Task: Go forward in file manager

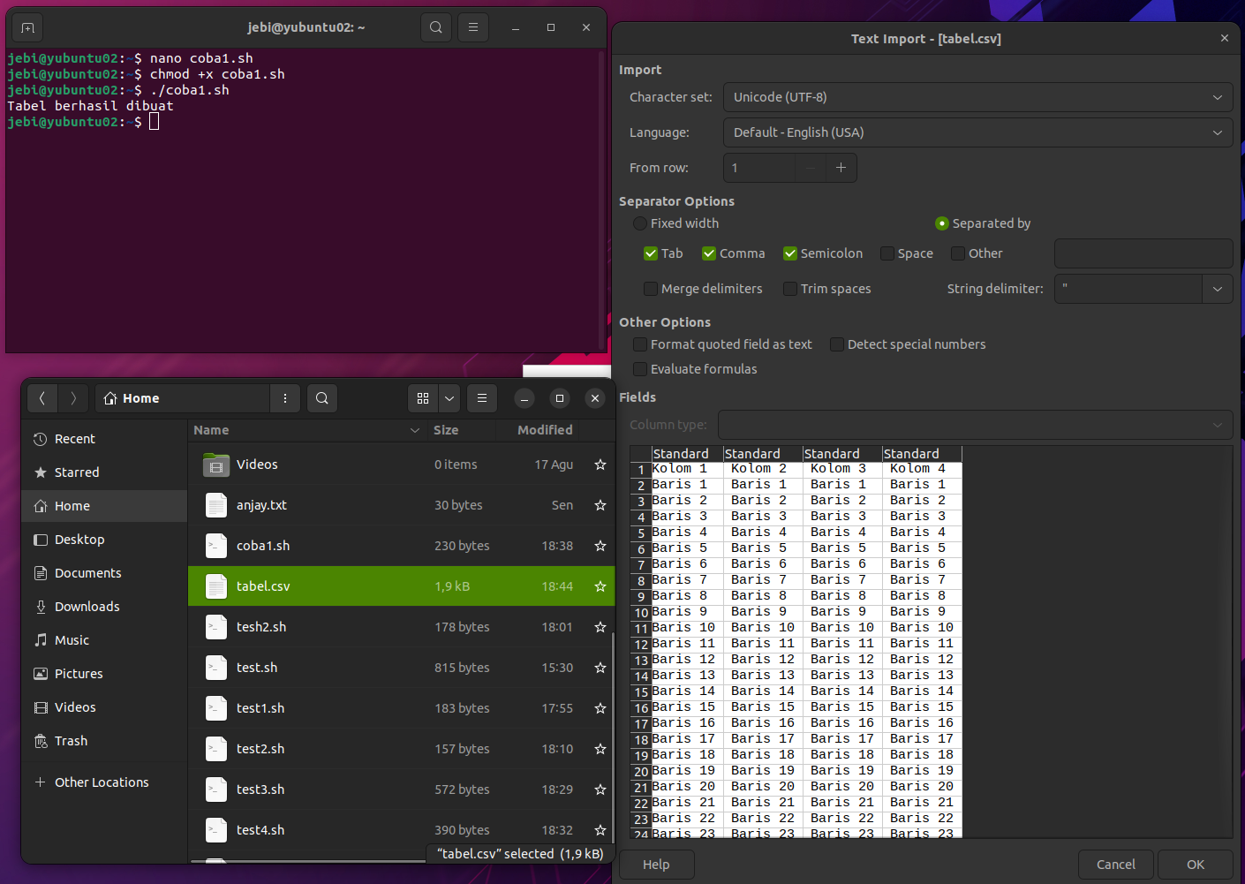Action: point(73,398)
